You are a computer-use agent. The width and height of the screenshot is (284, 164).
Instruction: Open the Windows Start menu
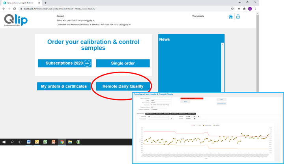(4, 142)
